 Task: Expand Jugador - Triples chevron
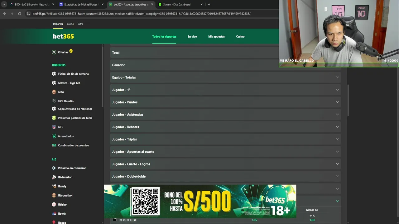pyautogui.click(x=337, y=139)
